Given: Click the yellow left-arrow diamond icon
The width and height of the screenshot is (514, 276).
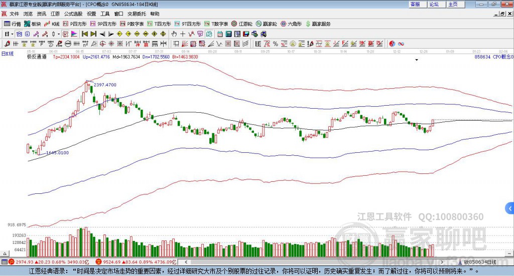Looking at the screenshot, I should click(119, 34).
